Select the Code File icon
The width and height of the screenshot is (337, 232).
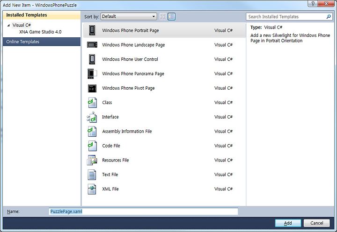coord(92,146)
